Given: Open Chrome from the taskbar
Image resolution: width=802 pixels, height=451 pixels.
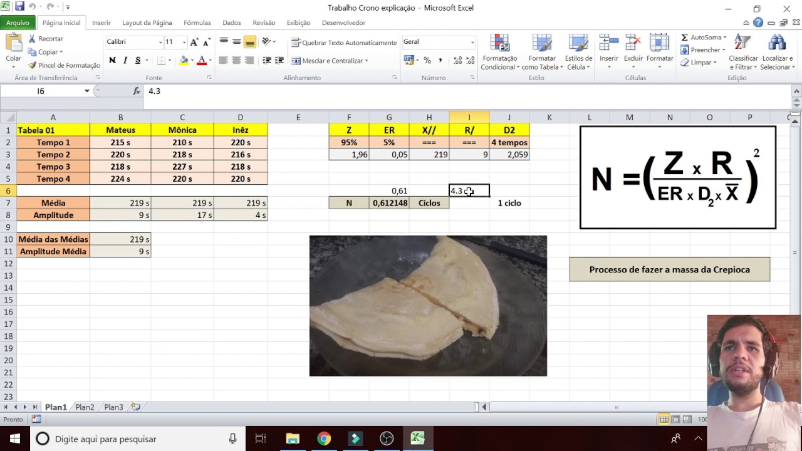Looking at the screenshot, I should pyautogui.click(x=324, y=438).
